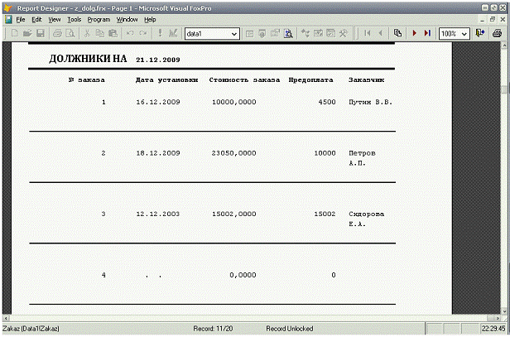510x337 pixels.
Task: Open the File menu
Action: coord(22,19)
